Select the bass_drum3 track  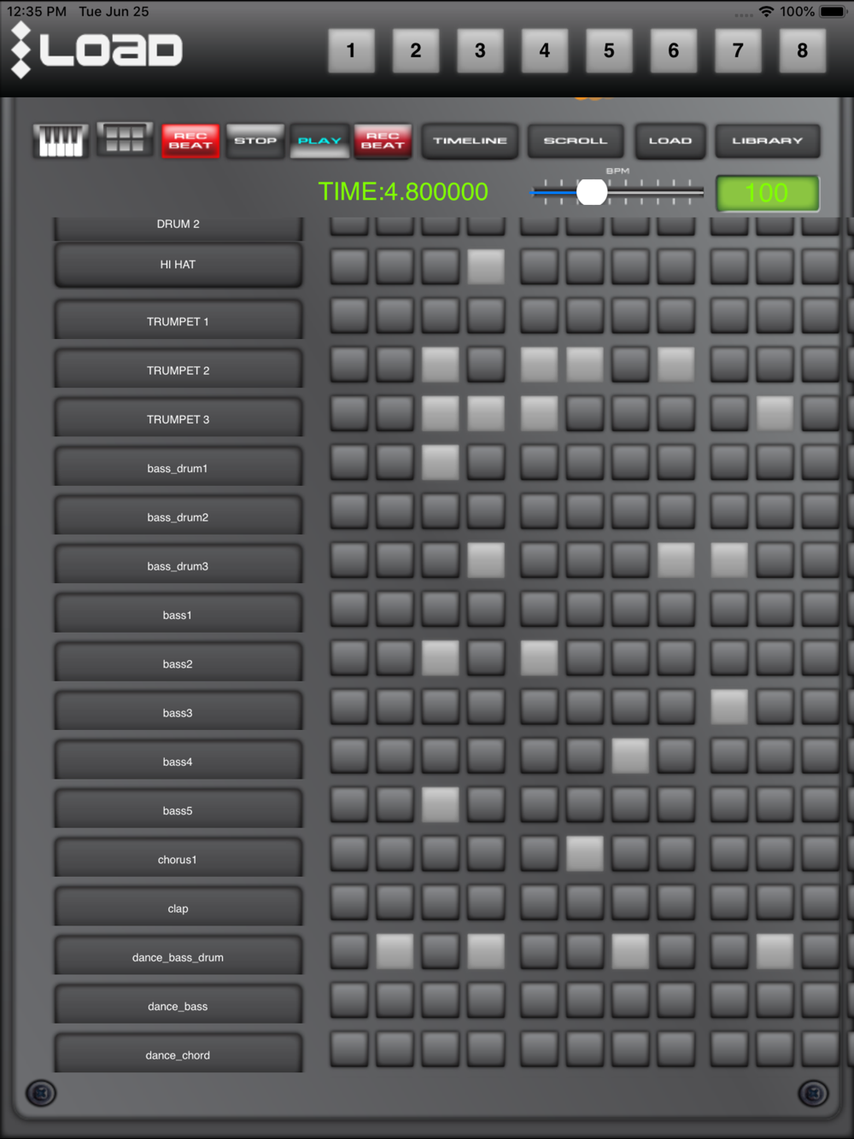(x=178, y=565)
